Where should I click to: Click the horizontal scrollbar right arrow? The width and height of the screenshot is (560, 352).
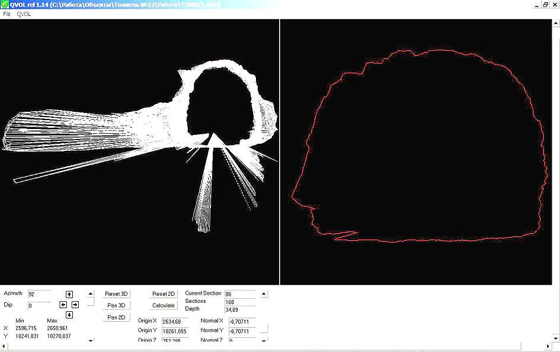click(x=548, y=346)
